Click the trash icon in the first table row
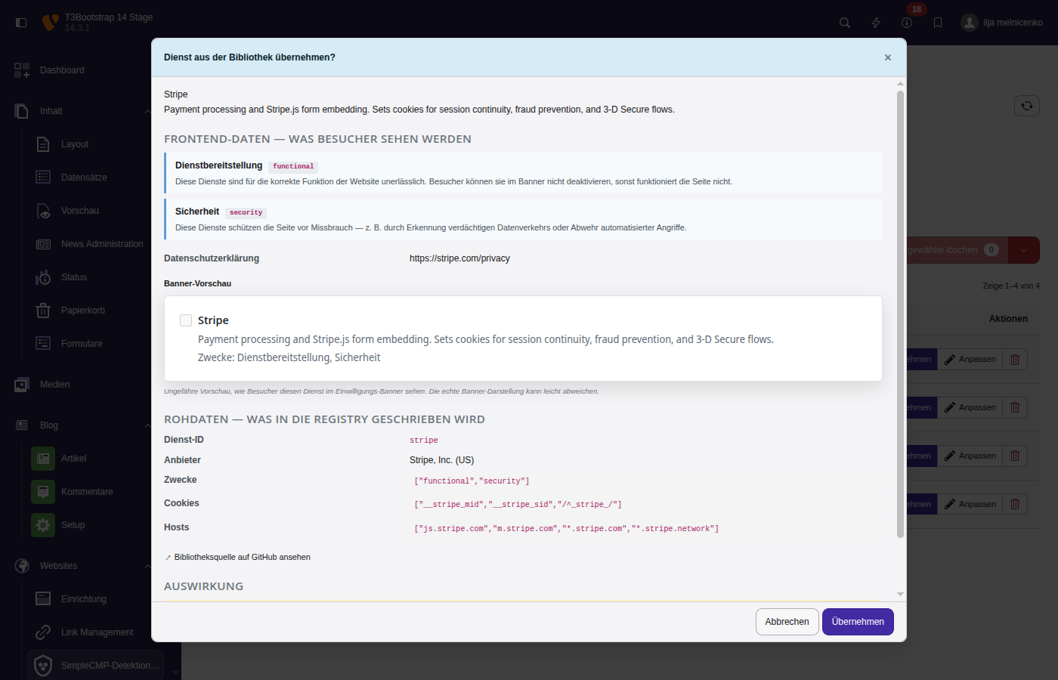This screenshot has width=1058, height=680. pos(1015,360)
